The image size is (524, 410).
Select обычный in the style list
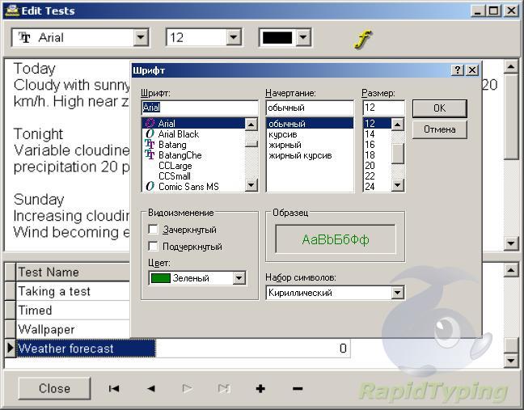pos(310,124)
